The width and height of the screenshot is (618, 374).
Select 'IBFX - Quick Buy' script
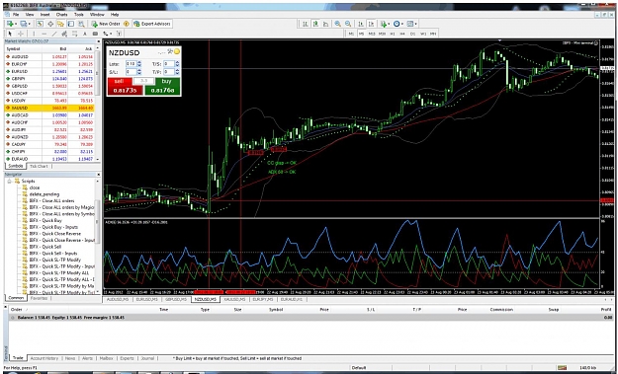[45, 220]
